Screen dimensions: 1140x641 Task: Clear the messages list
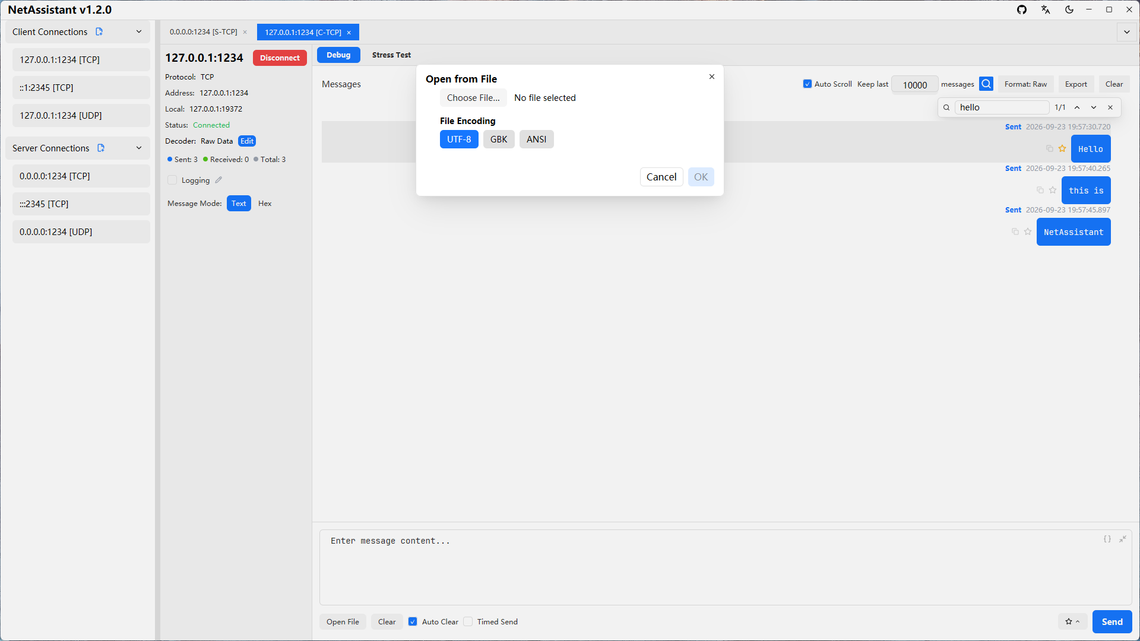click(x=1114, y=84)
